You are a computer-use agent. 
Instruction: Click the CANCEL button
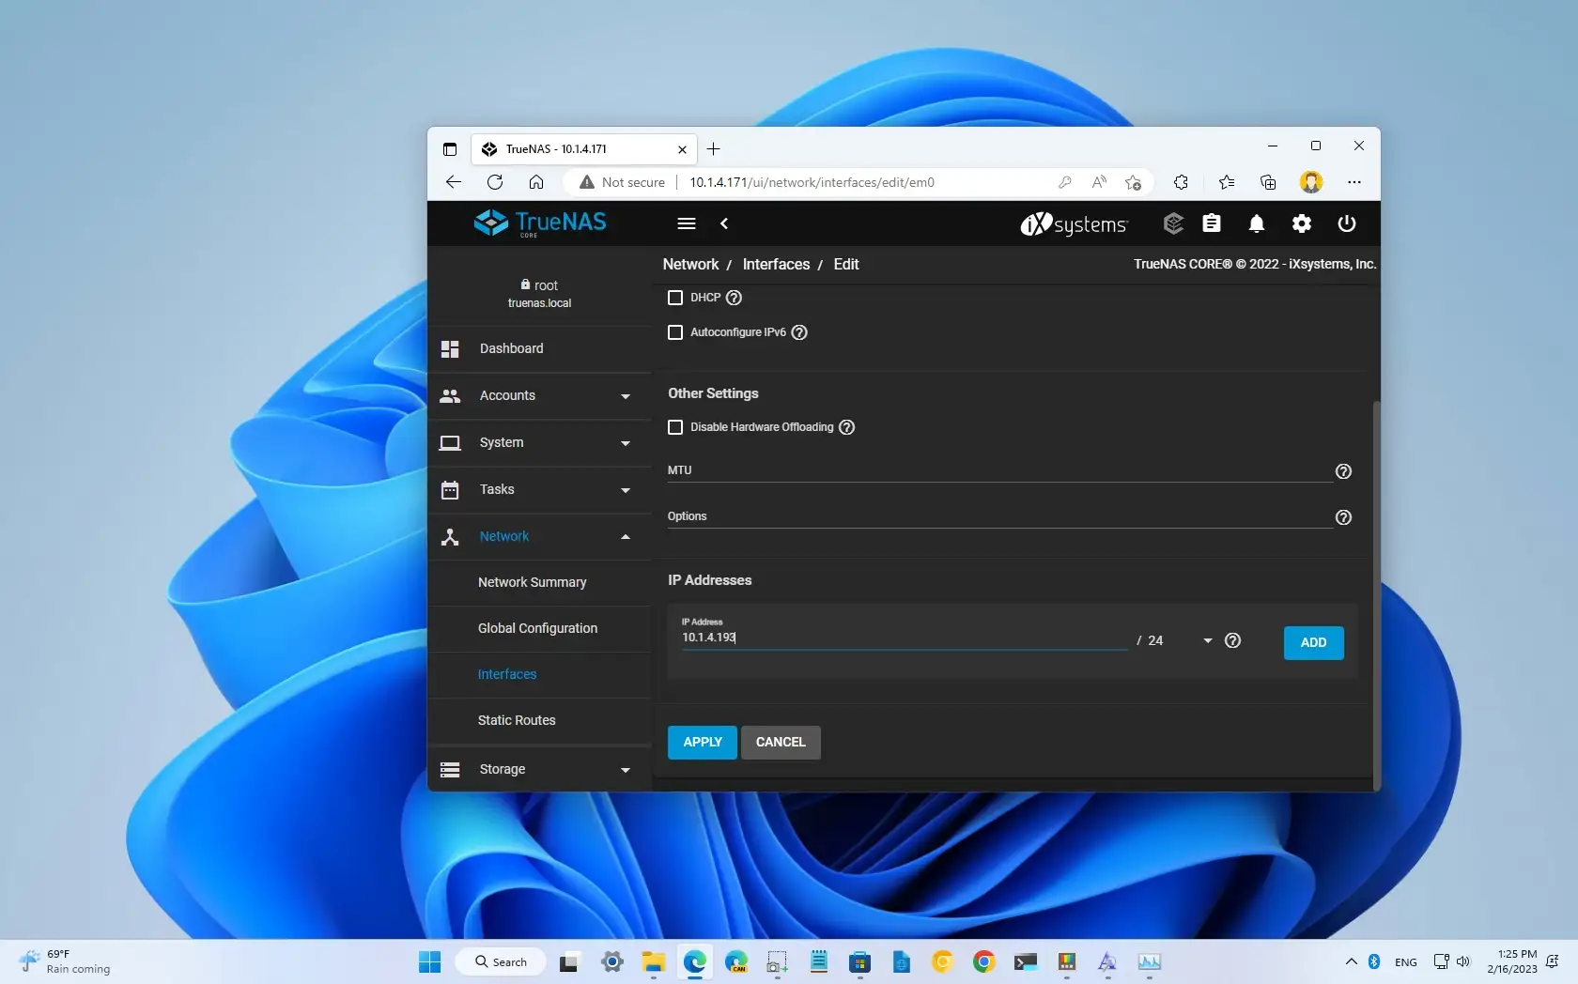coord(781,742)
